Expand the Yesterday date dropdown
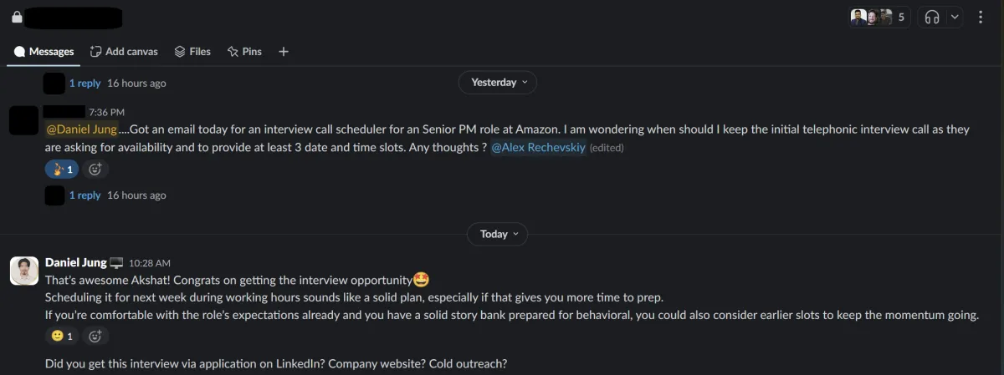The height and width of the screenshot is (375, 1004). [498, 83]
